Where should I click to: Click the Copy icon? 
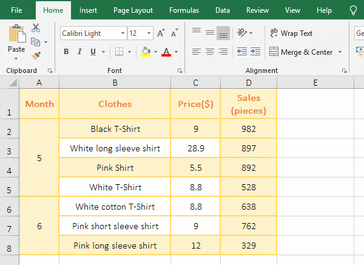point(35,42)
